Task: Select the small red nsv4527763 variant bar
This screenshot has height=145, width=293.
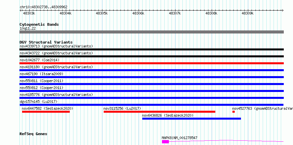Action: (x=234, y=112)
